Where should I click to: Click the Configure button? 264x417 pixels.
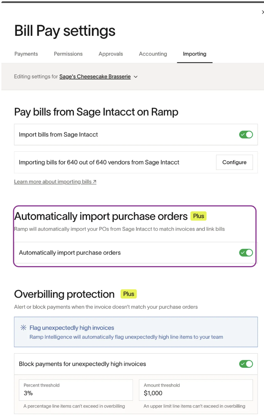[x=234, y=162]
